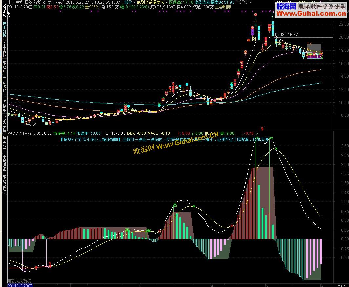Click the 阳1 candle annotation near price peak
Image resolution: width=349 pixels, height=287 pixels.
(255, 39)
